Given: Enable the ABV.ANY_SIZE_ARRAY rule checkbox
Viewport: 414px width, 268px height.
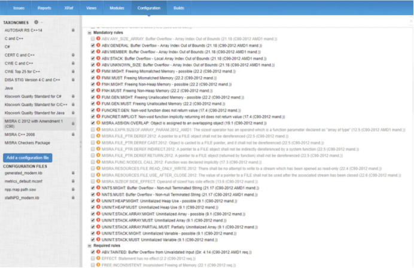Looking at the screenshot, I should (x=92, y=38).
